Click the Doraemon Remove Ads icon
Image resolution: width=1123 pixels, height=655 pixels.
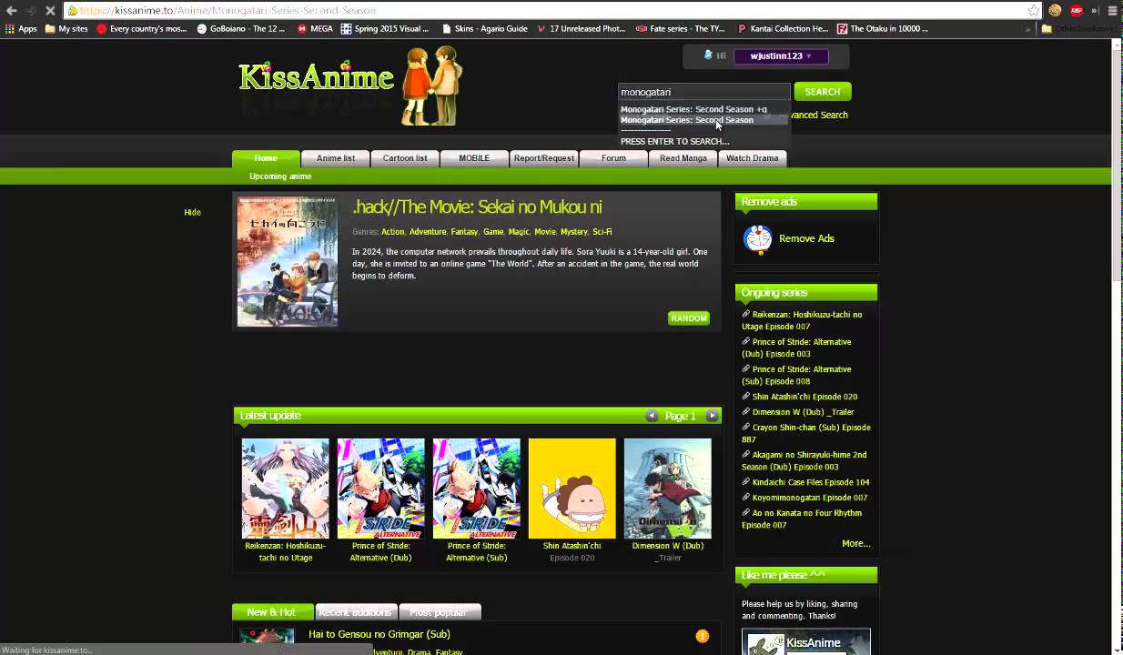[x=757, y=238]
